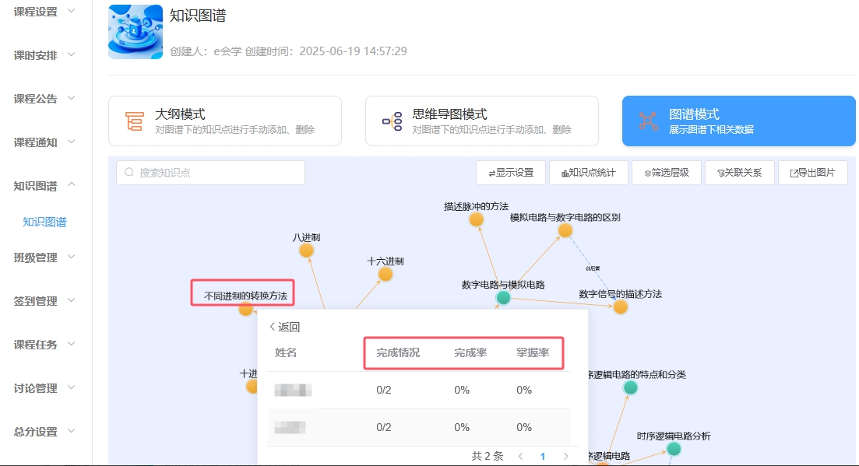Select the 十六进制 orange node
The image size is (859, 466).
click(385, 274)
